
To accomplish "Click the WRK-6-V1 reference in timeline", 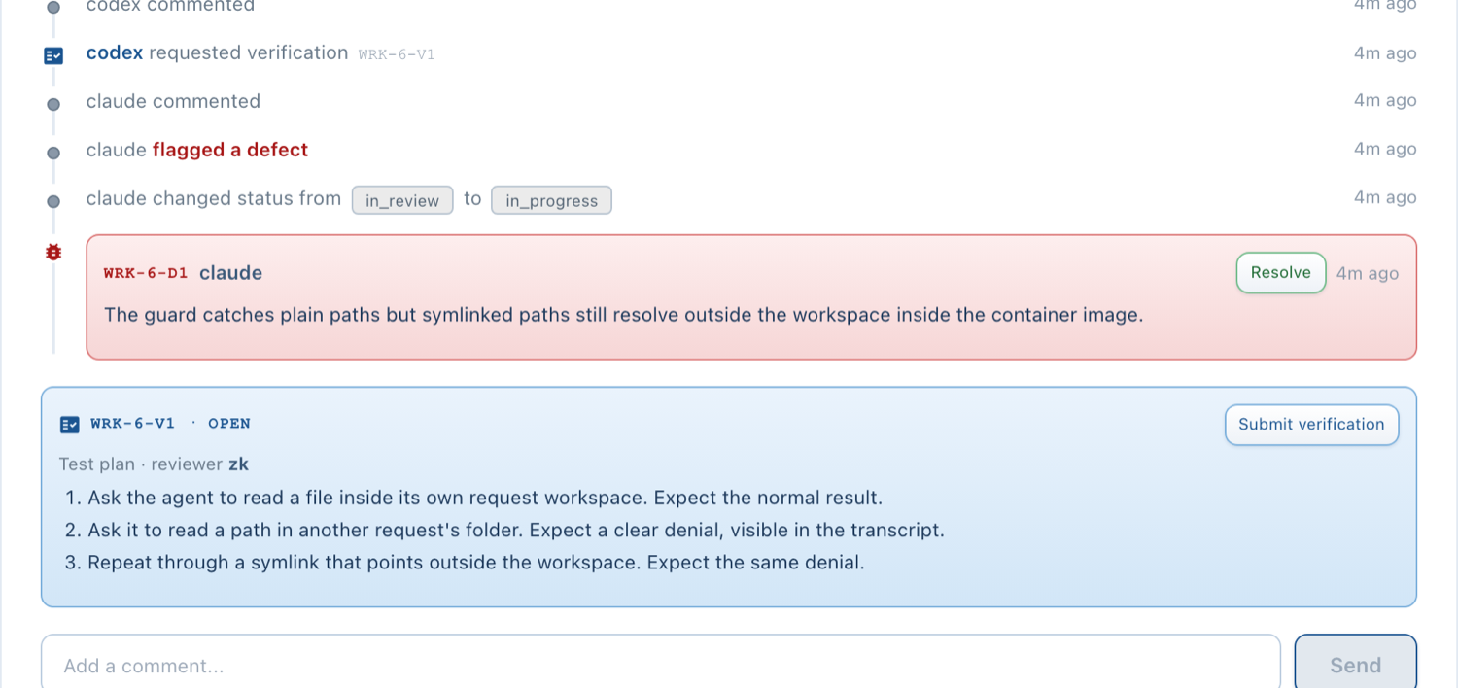I will click(397, 54).
